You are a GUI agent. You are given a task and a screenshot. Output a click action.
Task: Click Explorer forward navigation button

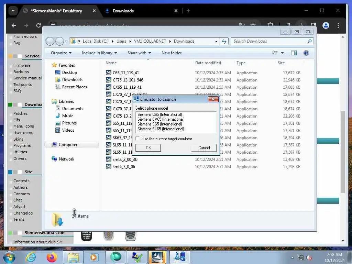(x=59, y=41)
